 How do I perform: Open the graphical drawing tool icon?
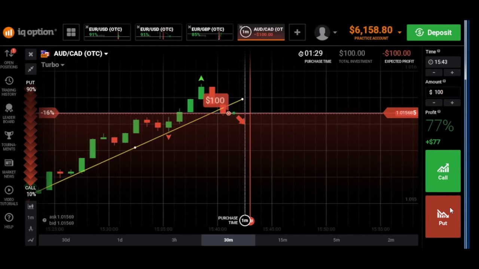(x=31, y=229)
